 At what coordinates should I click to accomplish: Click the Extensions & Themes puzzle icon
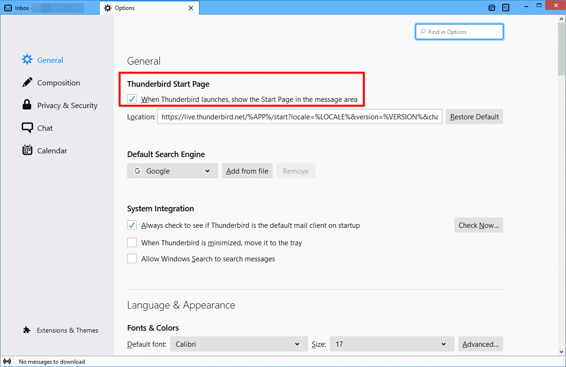coord(27,330)
